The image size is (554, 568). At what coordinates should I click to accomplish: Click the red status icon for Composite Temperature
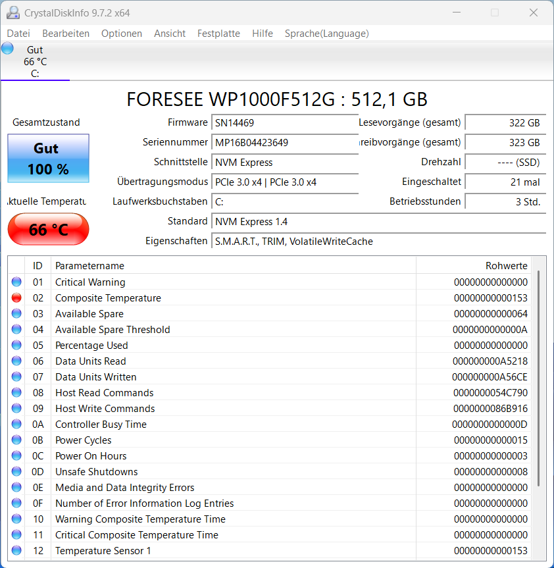(x=16, y=298)
